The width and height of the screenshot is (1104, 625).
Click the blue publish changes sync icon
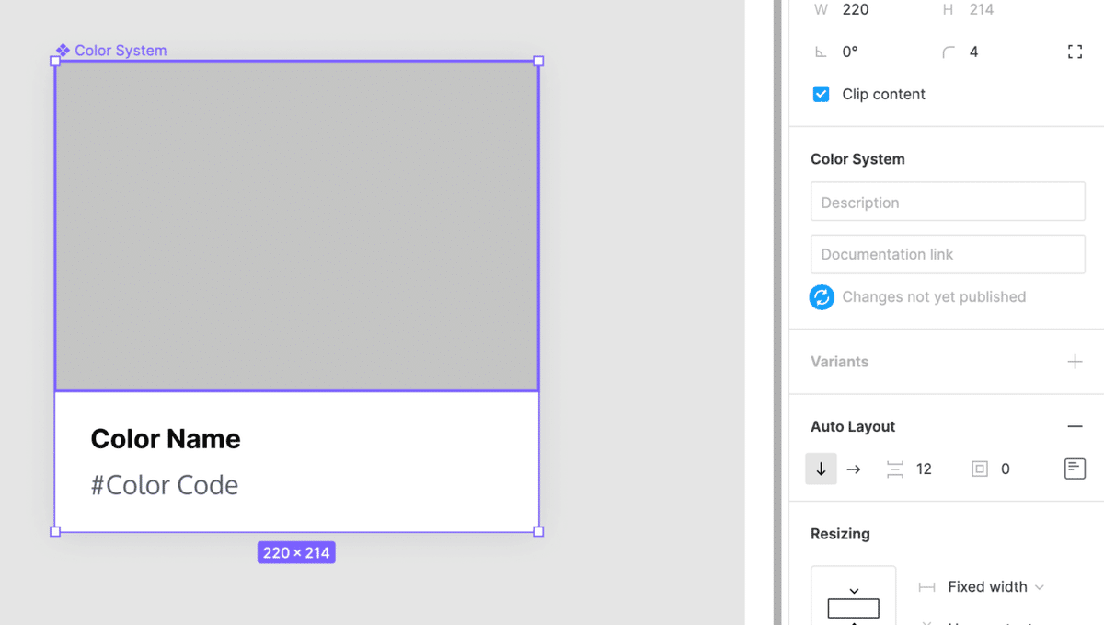[822, 296]
